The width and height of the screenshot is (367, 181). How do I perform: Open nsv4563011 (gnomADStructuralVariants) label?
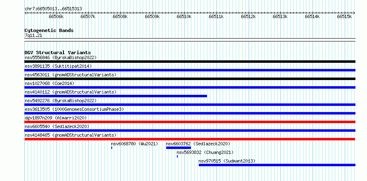[x=71, y=75]
